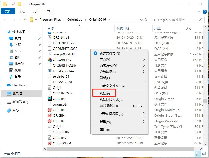Viewport: 209px width, 158px height.
Task: Unpin Desktop from Quick Access pin
Action: pyautogui.click(x=39, y=38)
